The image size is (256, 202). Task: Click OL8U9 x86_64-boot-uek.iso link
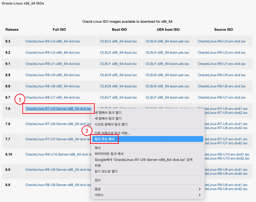[x=167, y=75]
